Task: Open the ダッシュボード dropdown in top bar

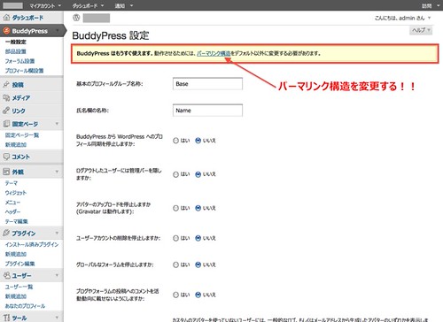Action: click(88, 5)
